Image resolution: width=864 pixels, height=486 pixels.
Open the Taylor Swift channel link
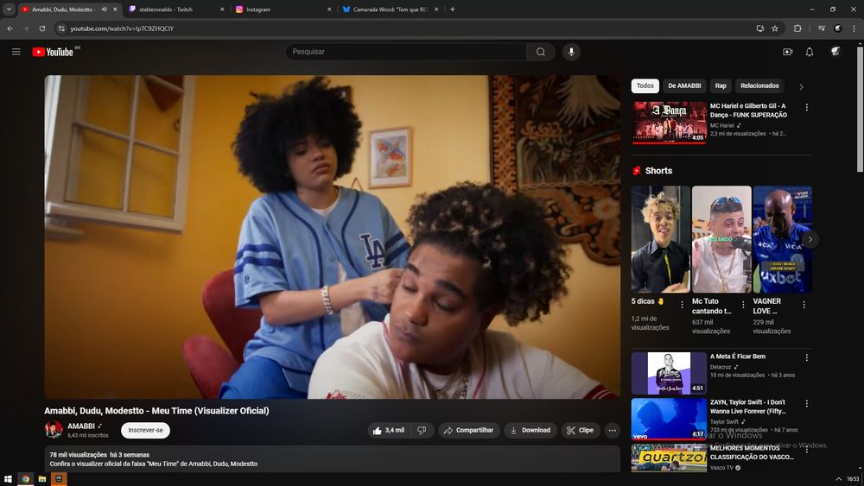(x=724, y=421)
